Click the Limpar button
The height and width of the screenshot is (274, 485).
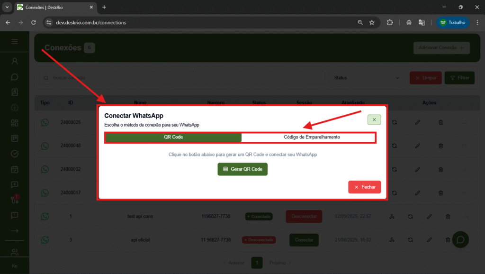[x=426, y=78]
